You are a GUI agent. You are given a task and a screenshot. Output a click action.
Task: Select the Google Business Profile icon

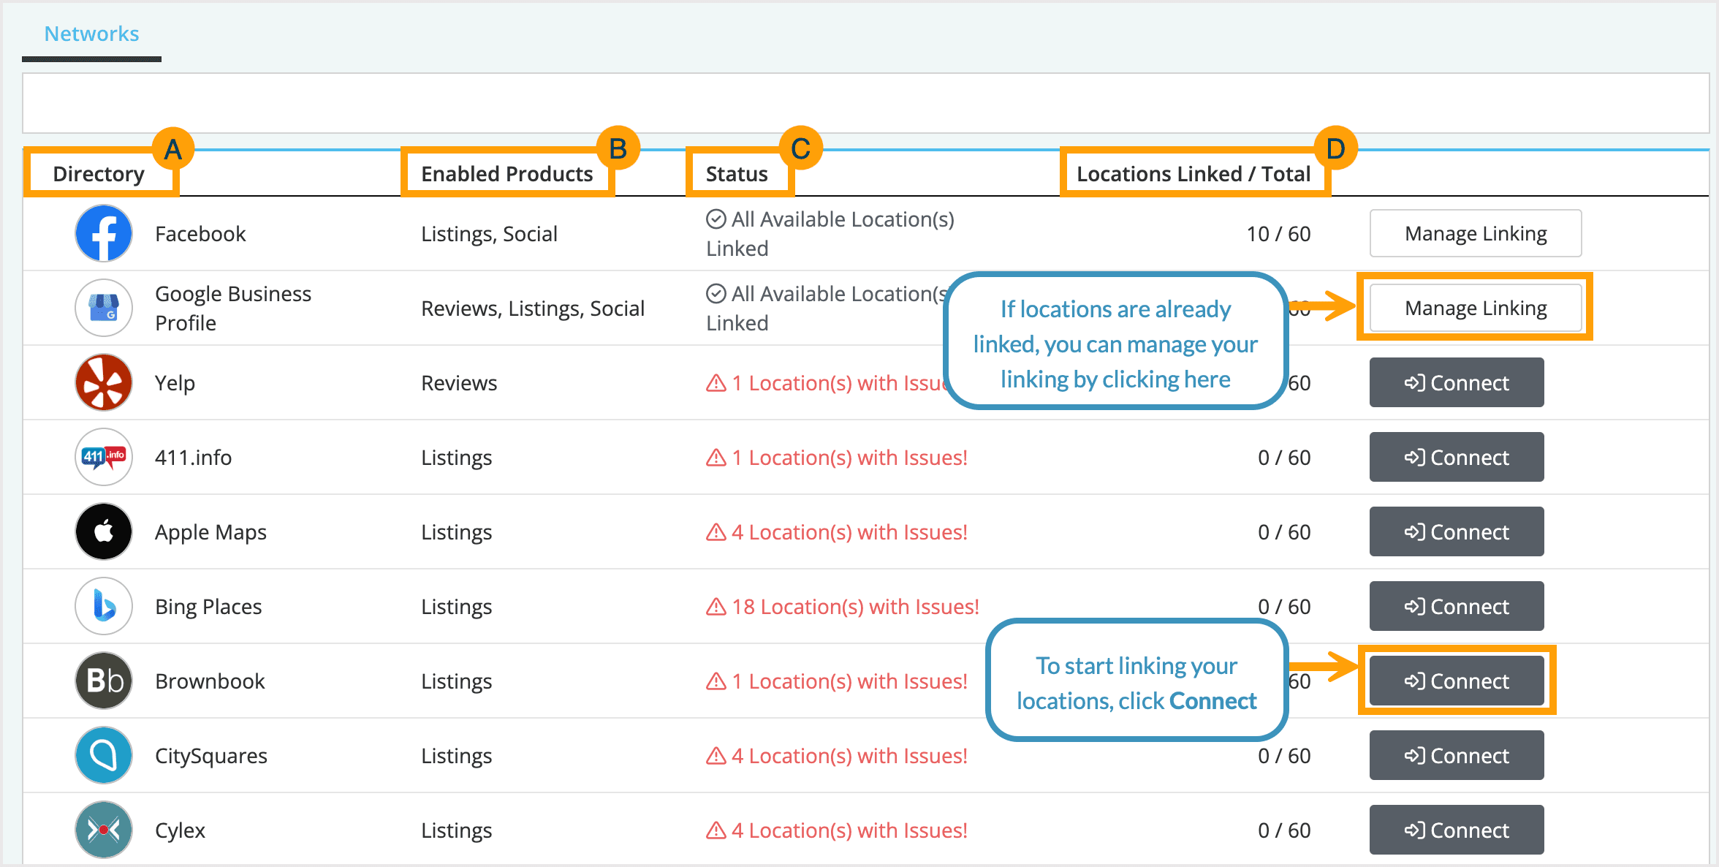(x=103, y=308)
